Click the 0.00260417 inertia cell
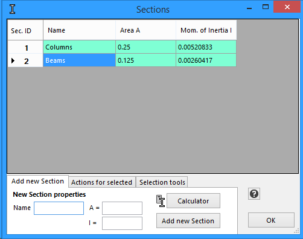This screenshot has width=303, height=239. coord(206,60)
